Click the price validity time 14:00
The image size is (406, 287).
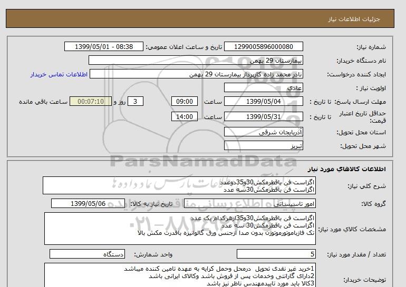coord(185,116)
